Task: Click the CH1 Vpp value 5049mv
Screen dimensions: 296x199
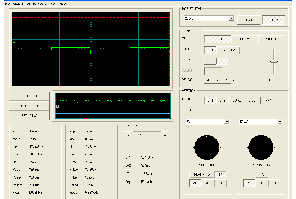Action: pyautogui.click(x=34, y=131)
